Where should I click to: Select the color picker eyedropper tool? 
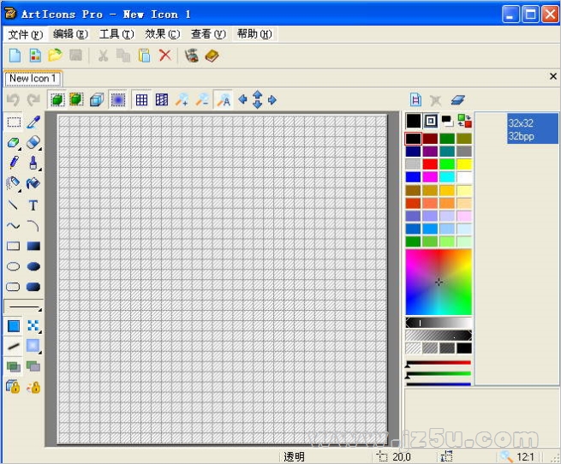pos(33,122)
